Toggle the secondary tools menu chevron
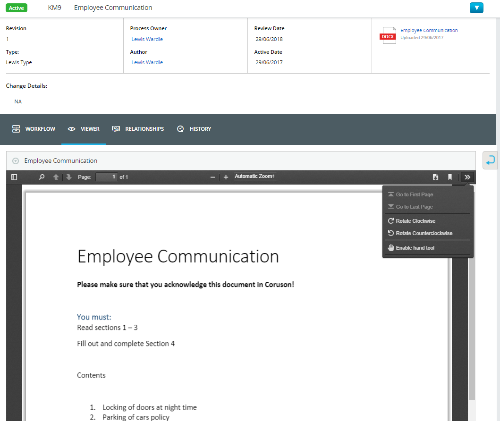 [467, 177]
